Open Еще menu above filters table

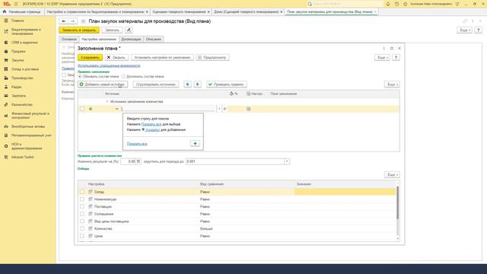coord(392,174)
